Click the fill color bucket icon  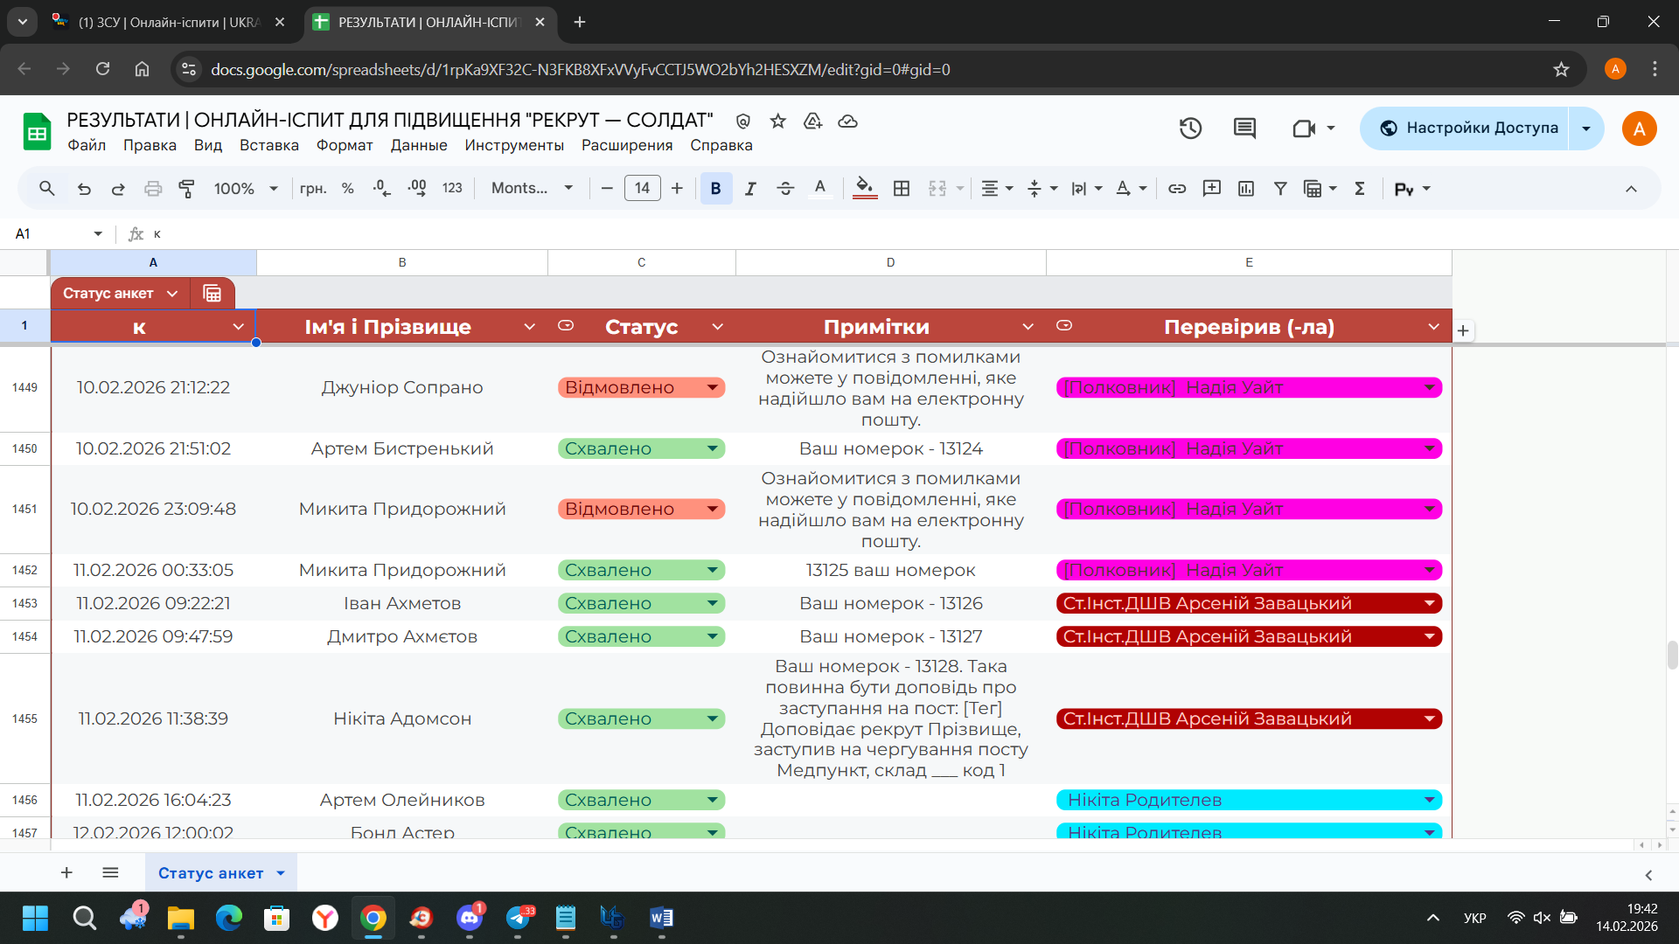(x=864, y=188)
